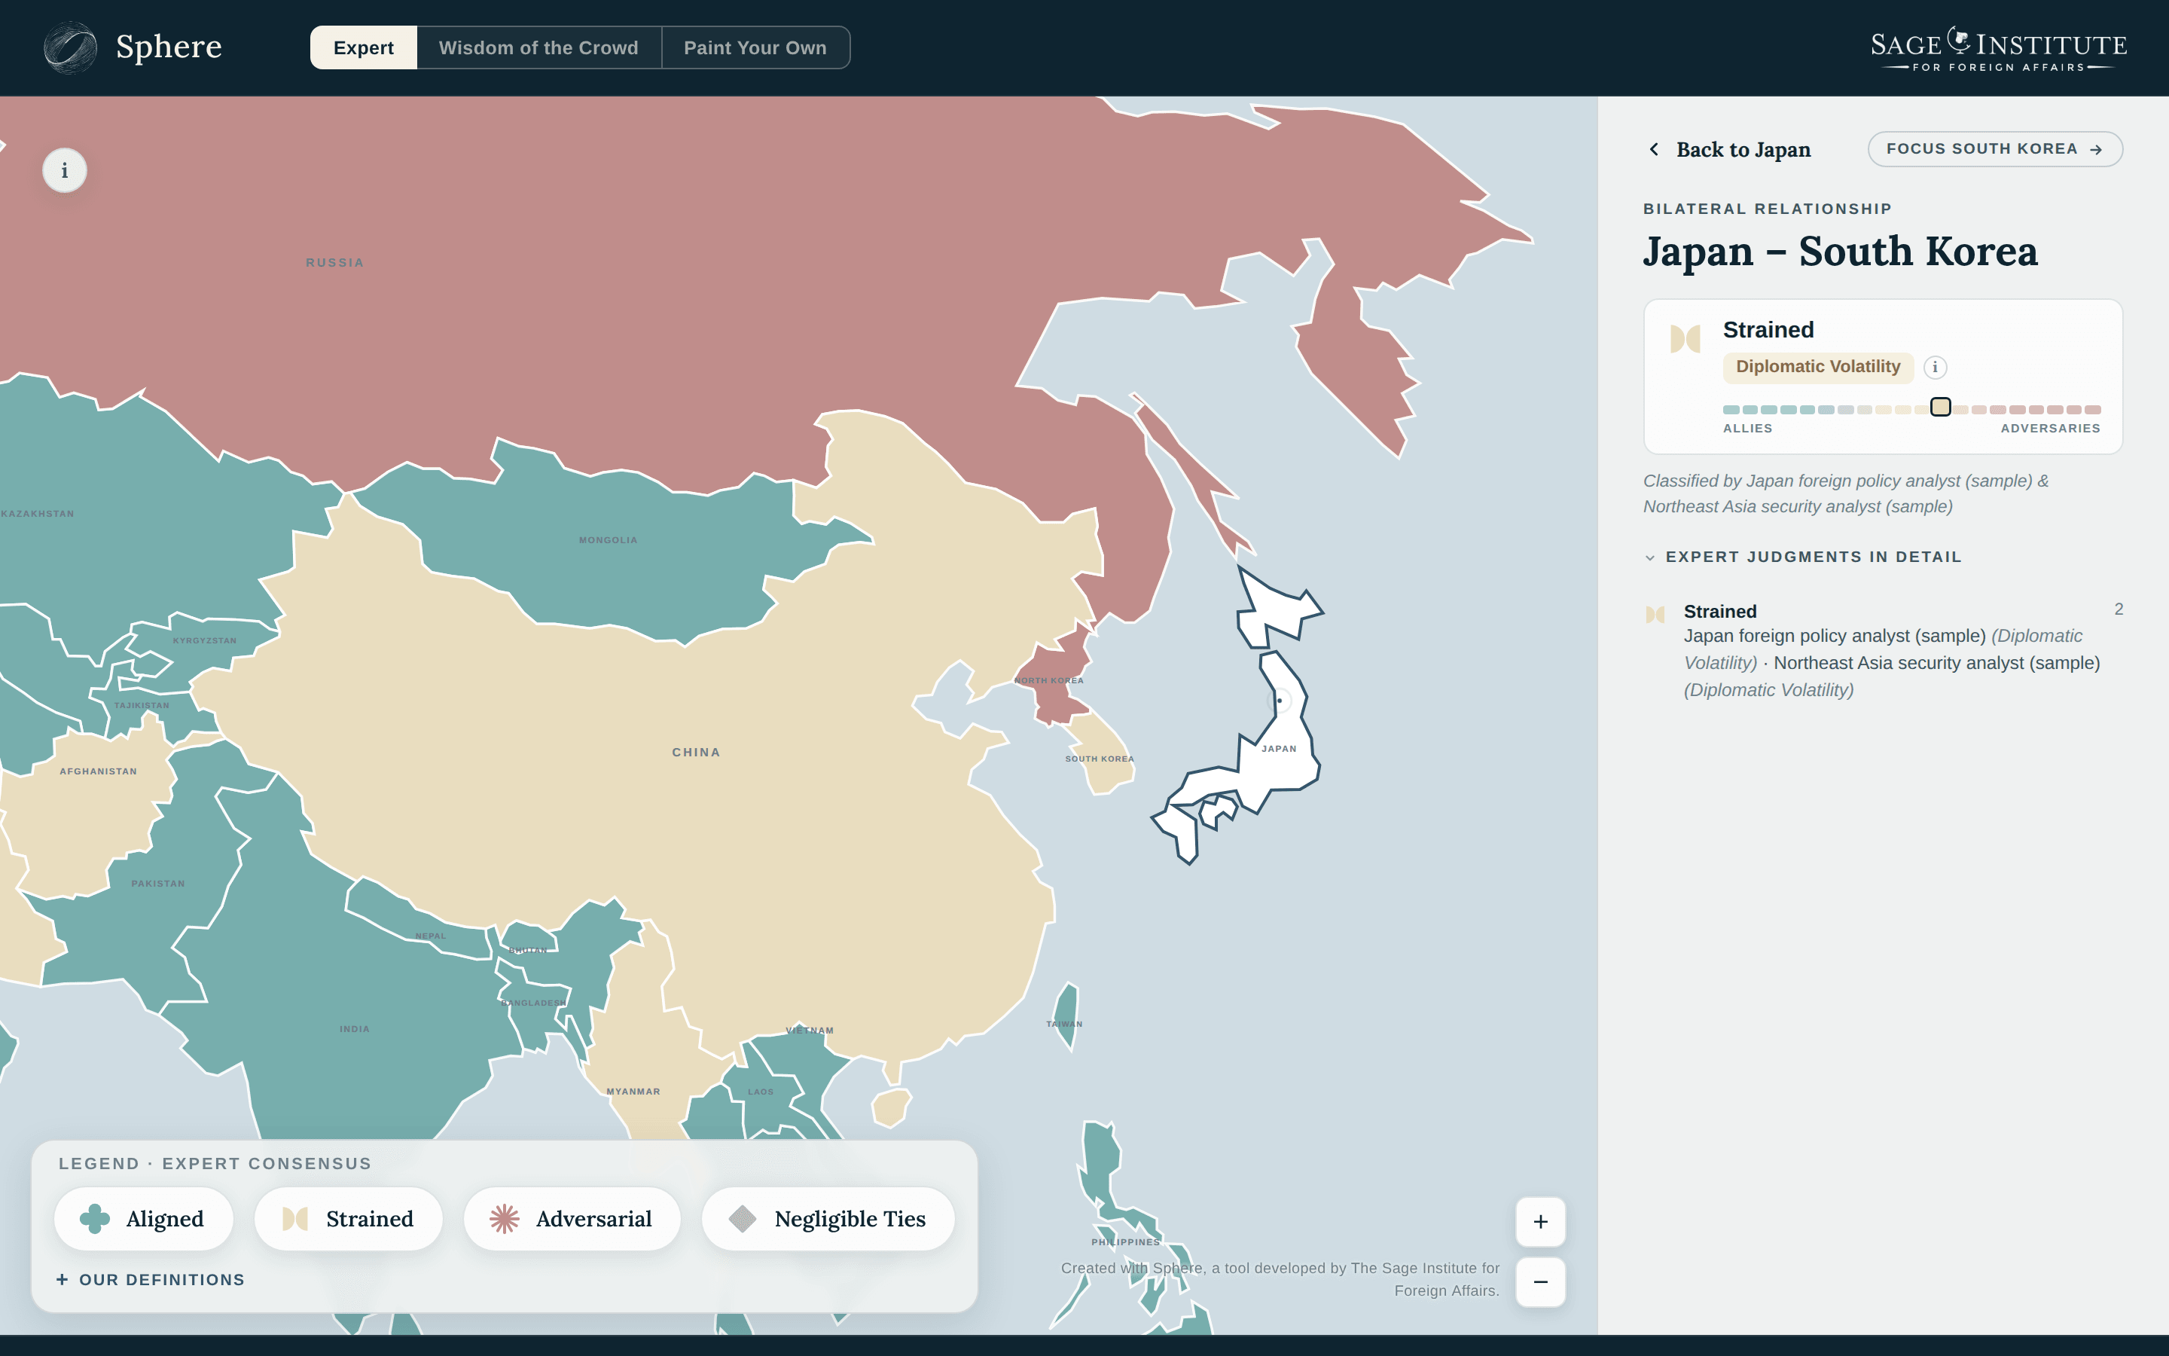Switch to Wisdom of the Crowd tab
This screenshot has height=1356, width=2169.
[x=538, y=47]
